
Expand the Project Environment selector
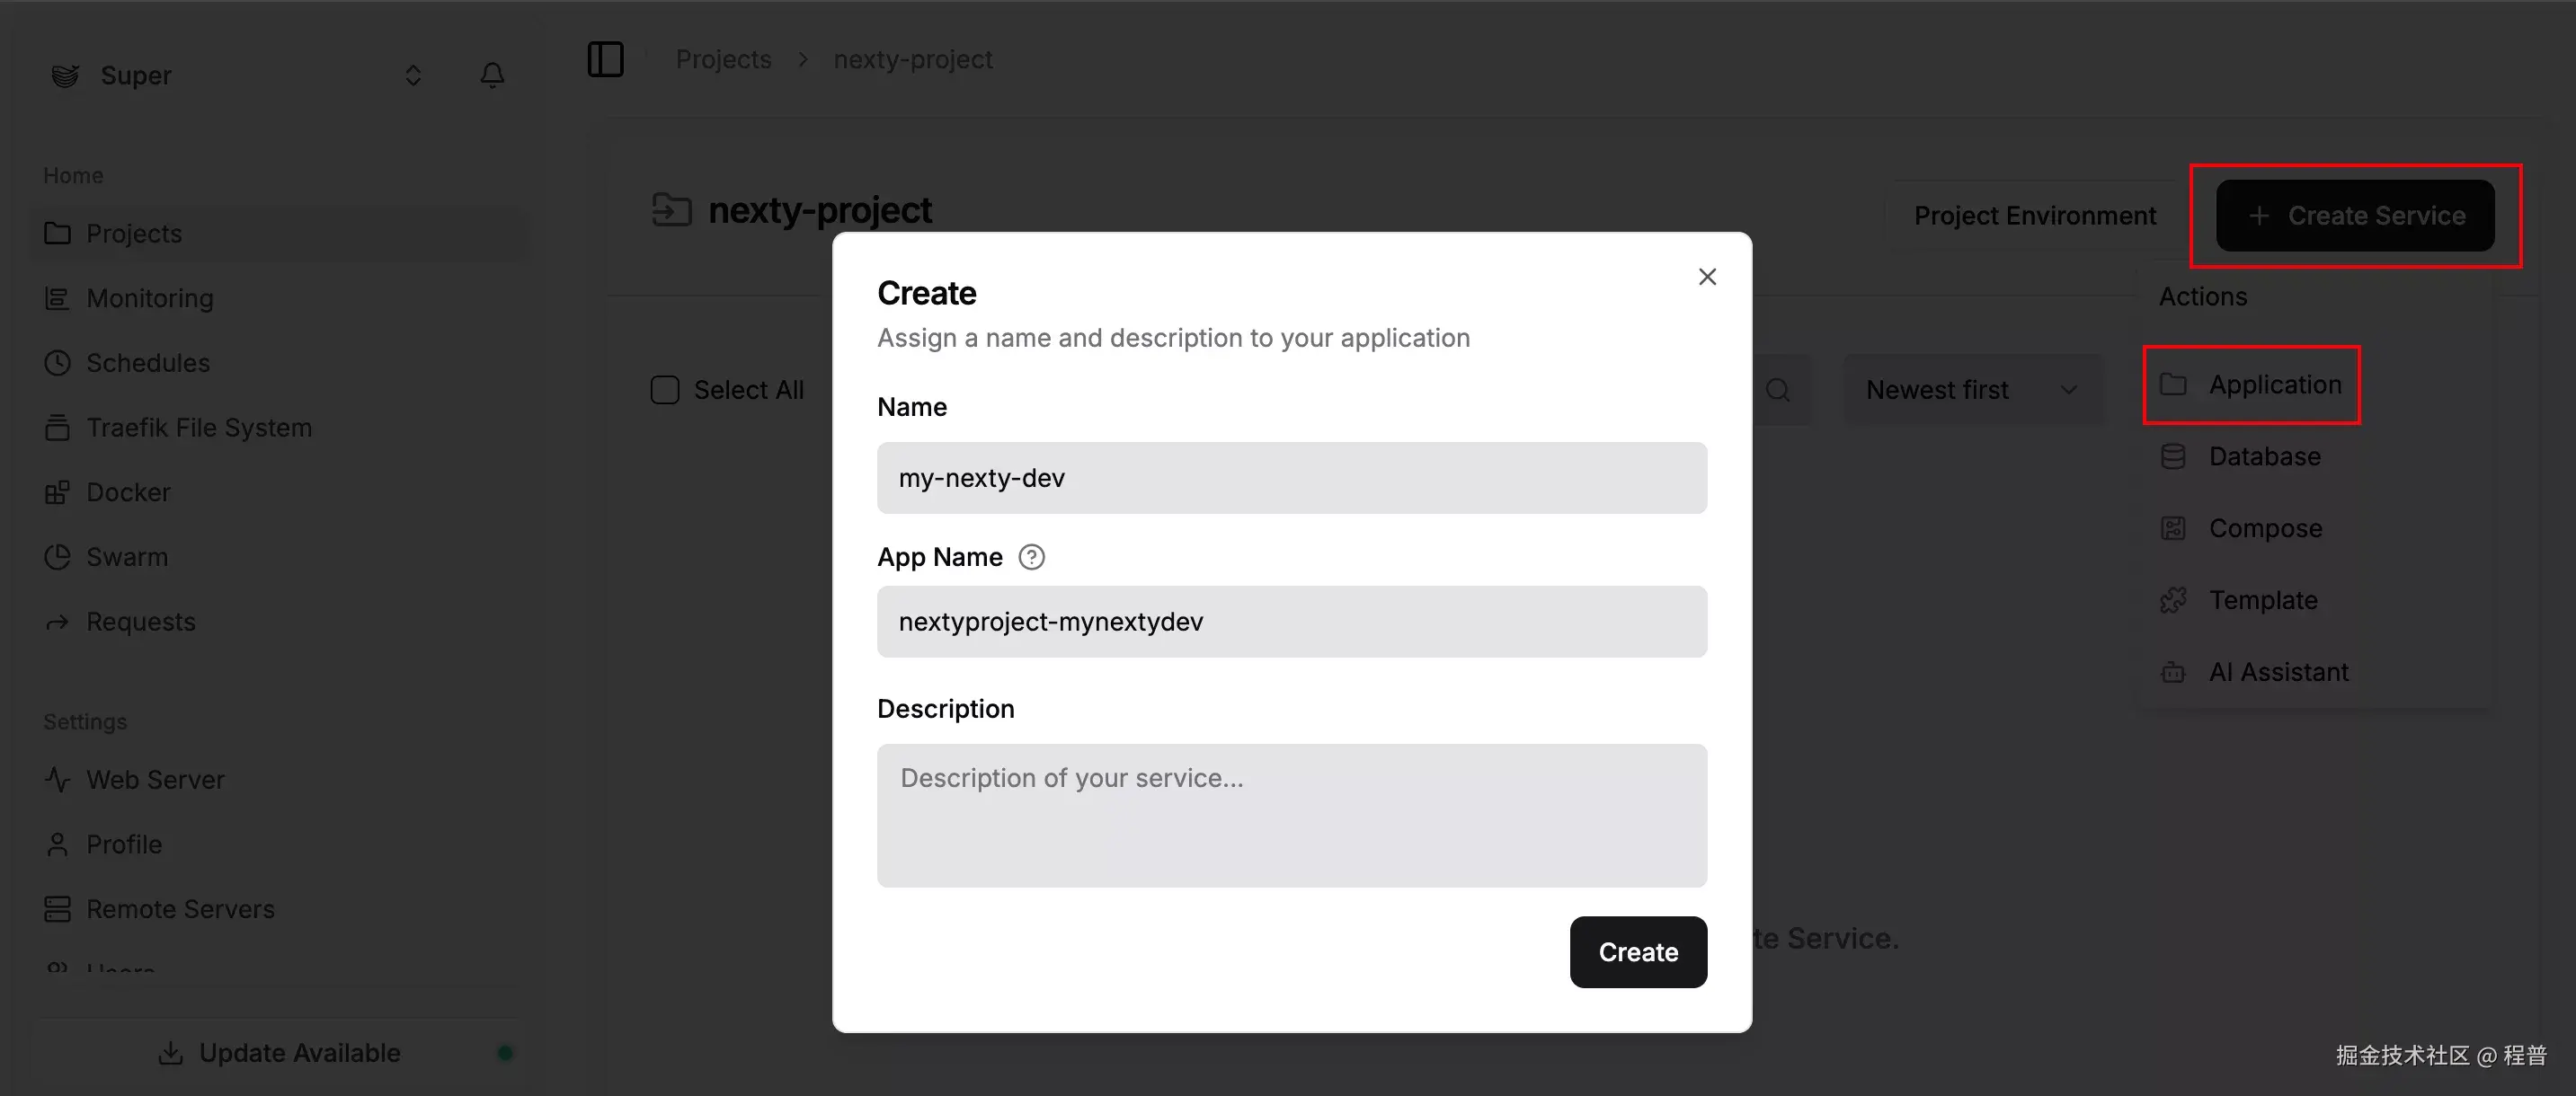point(2034,215)
